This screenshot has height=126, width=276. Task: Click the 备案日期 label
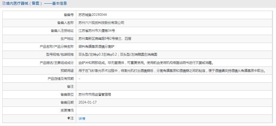click(x=67, y=103)
